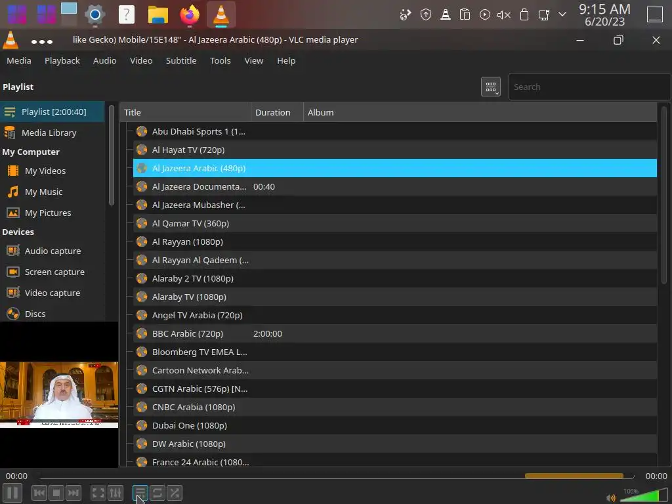The height and width of the screenshot is (504, 672).
Task: Select Discs in the Devices list
Action: click(x=52, y=314)
